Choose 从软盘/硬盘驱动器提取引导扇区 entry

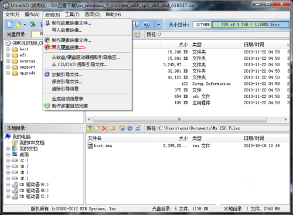pyautogui.click(x=87, y=57)
